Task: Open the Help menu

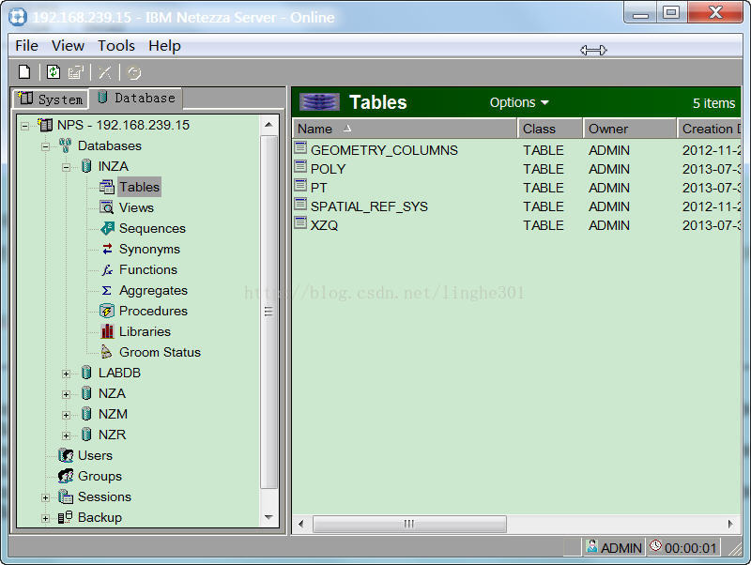Action: pos(164,46)
